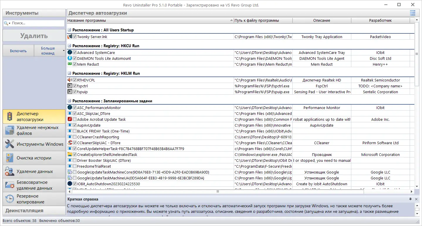The image size is (422, 226).
Task: Uncheck the Twonky Server.lnk checkbox
Action: pyautogui.click(x=75, y=37)
